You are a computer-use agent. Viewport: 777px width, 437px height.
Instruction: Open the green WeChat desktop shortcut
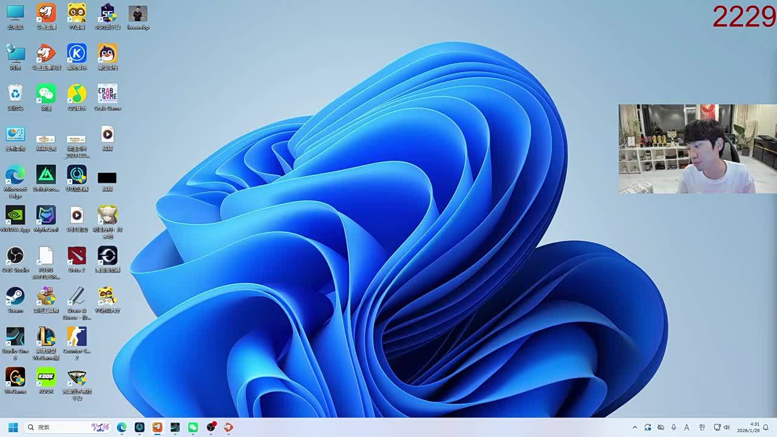46,94
